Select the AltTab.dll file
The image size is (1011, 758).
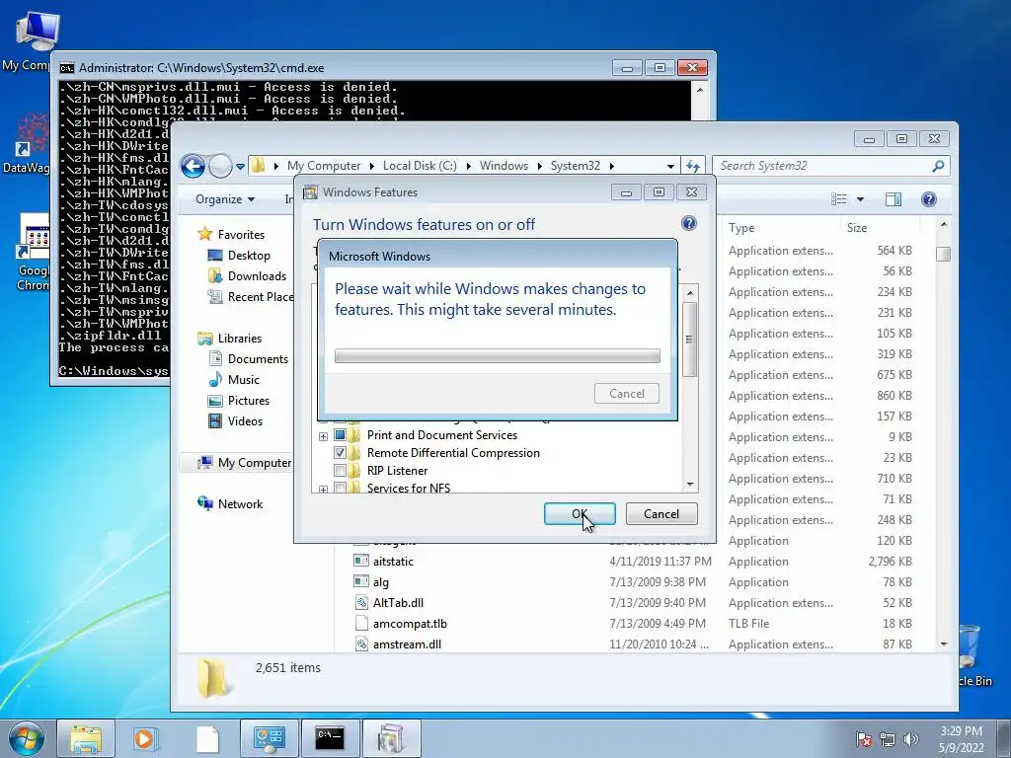click(x=398, y=603)
